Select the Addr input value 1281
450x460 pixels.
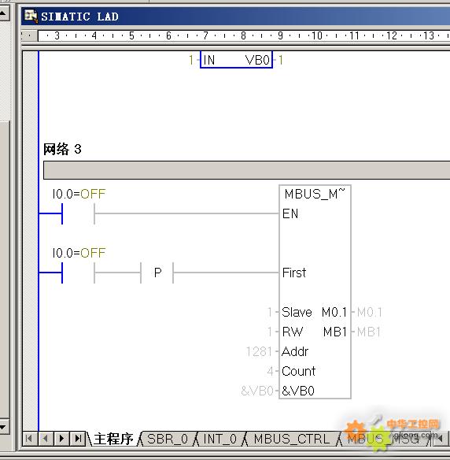[x=259, y=351]
